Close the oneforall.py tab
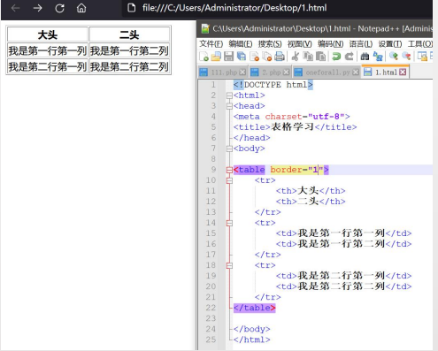Viewport: 438px width, 351px height. [x=356, y=72]
